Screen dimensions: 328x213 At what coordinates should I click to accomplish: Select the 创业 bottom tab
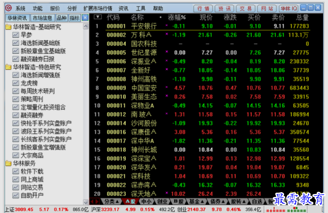click(x=163, y=201)
